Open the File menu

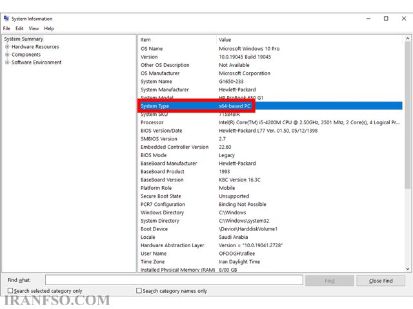6,28
